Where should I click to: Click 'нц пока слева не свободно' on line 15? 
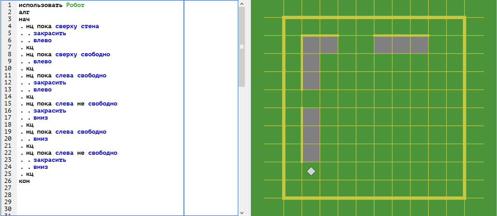[x=71, y=103]
